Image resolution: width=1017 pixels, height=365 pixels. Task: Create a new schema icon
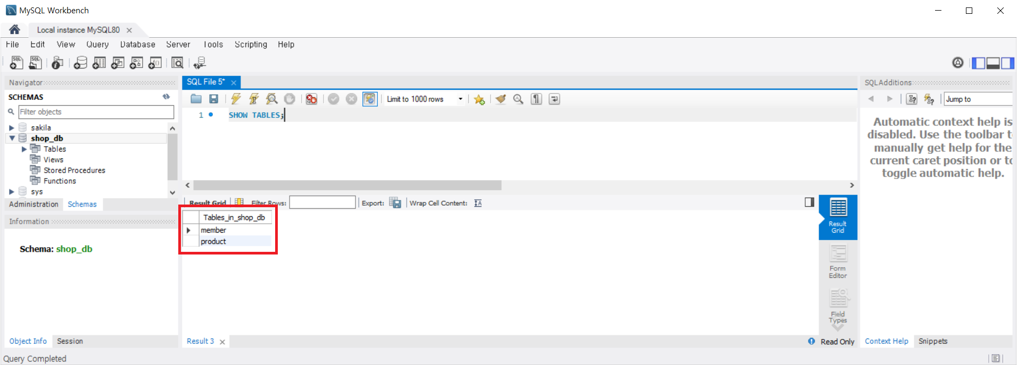click(x=80, y=63)
